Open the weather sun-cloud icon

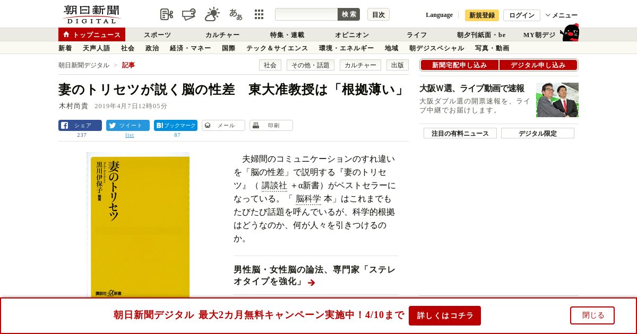[x=212, y=14]
